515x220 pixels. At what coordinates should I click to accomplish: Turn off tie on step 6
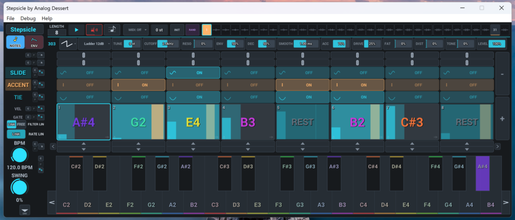coord(357,97)
